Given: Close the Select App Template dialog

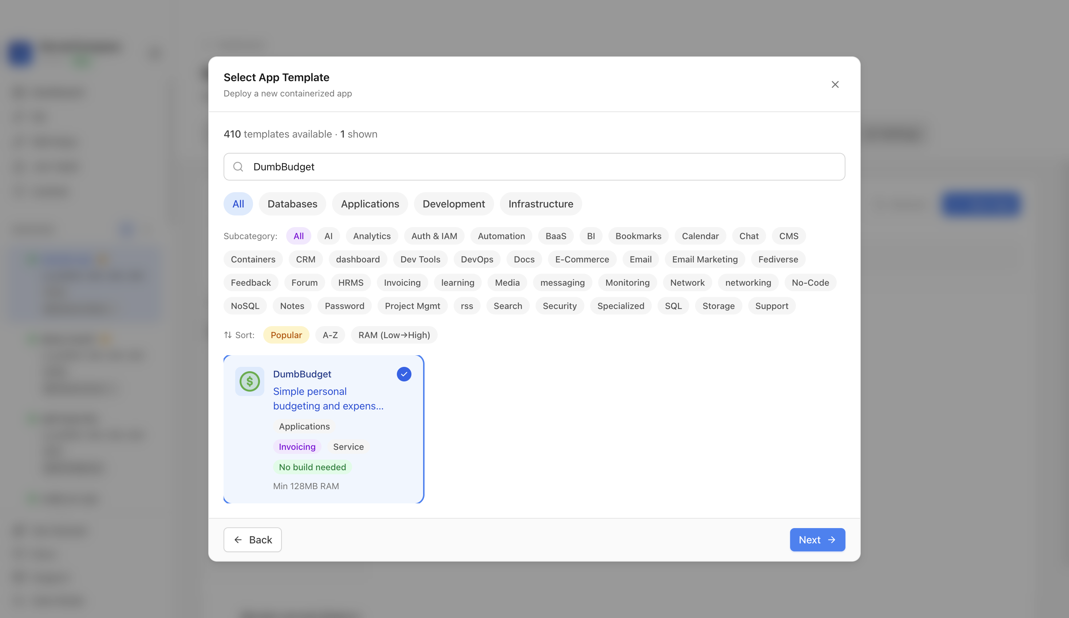Looking at the screenshot, I should (x=835, y=84).
